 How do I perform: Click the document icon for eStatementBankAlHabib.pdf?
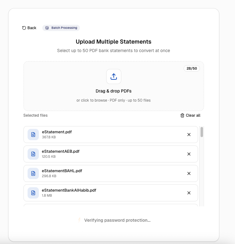point(33,193)
